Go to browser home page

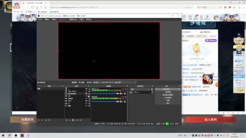[x=37, y=7]
